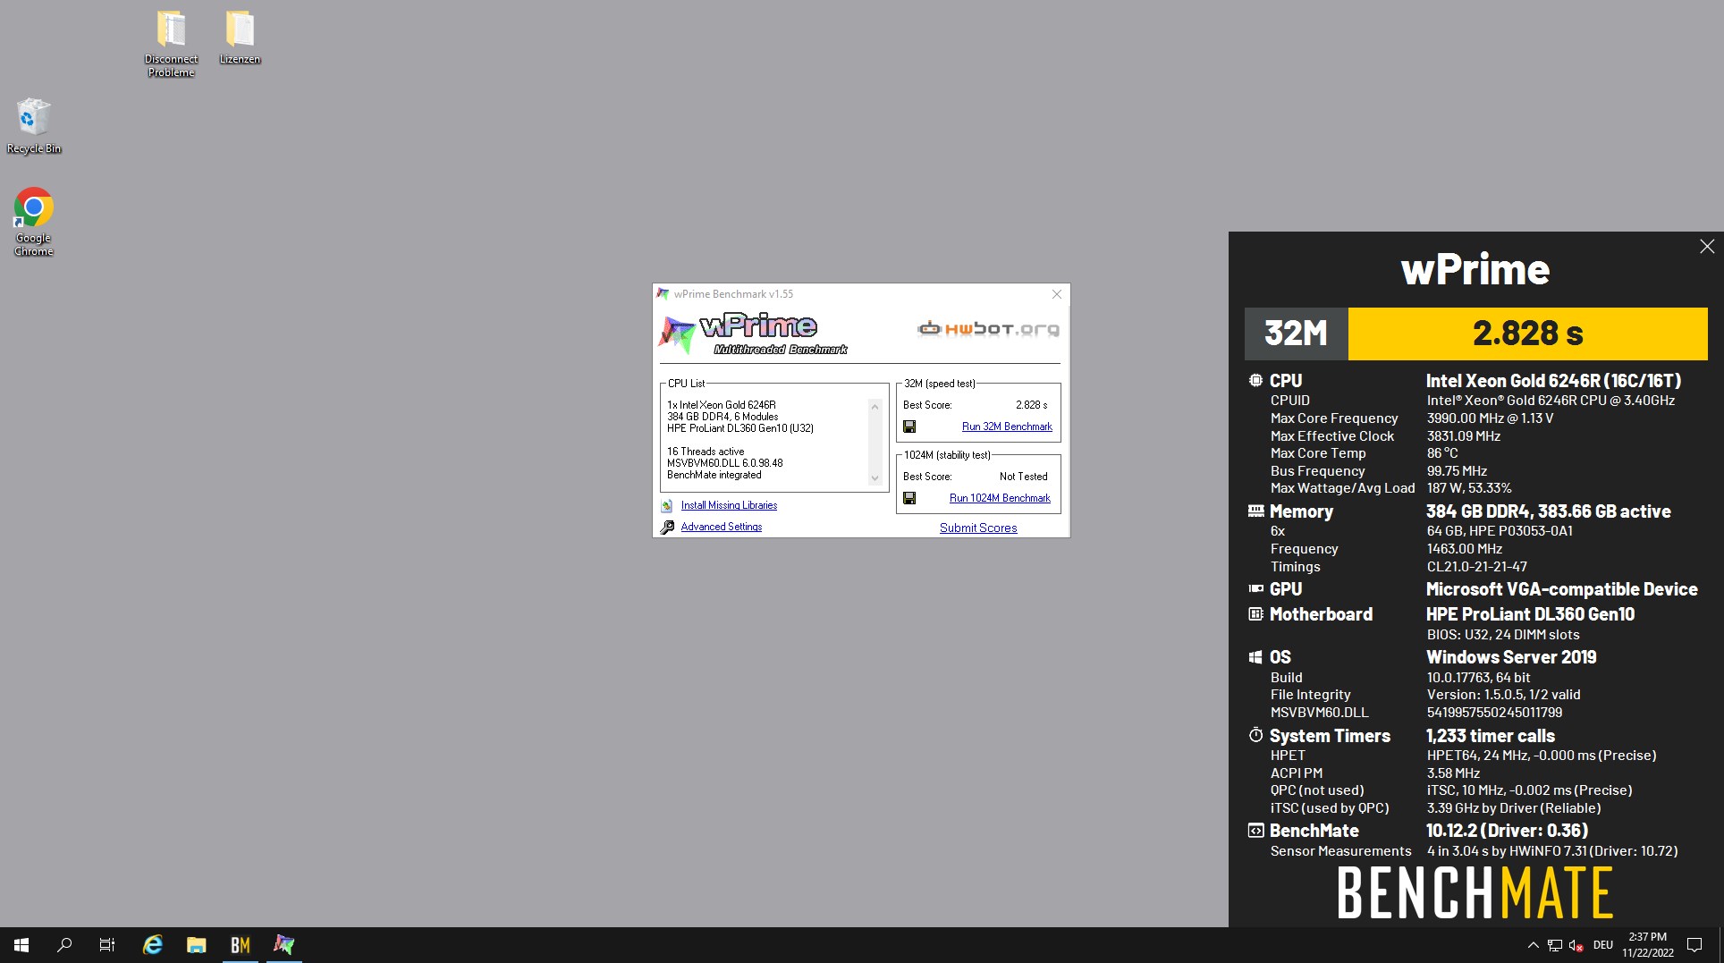
Task: Switch to BenchMate taskbar app
Action: click(240, 944)
